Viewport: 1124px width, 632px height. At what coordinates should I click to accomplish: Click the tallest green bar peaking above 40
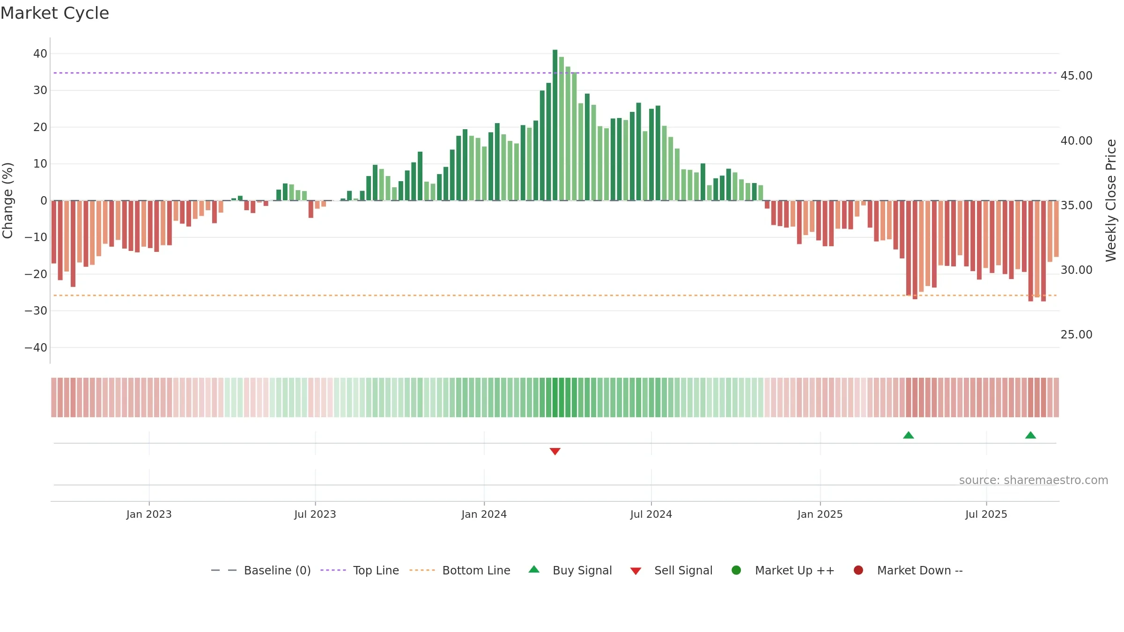click(555, 125)
